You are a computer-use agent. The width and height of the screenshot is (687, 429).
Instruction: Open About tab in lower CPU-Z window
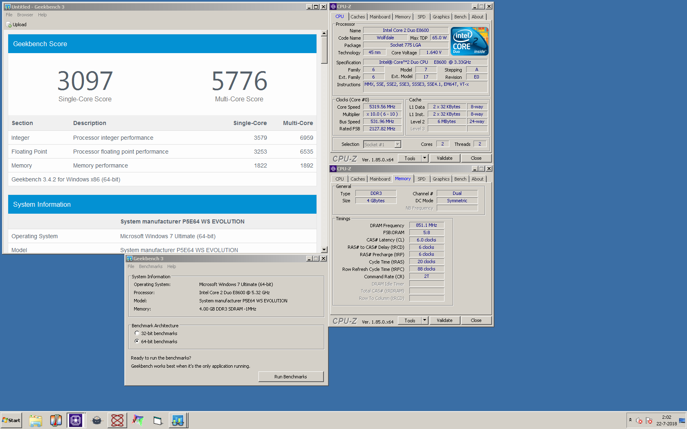coord(478,179)
